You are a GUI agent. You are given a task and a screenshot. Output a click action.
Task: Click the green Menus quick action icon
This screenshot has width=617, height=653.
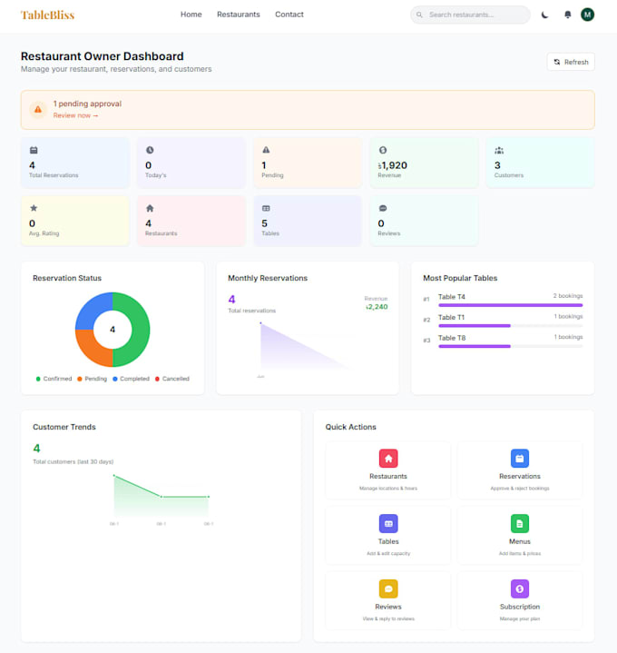[x=520, y=524]
